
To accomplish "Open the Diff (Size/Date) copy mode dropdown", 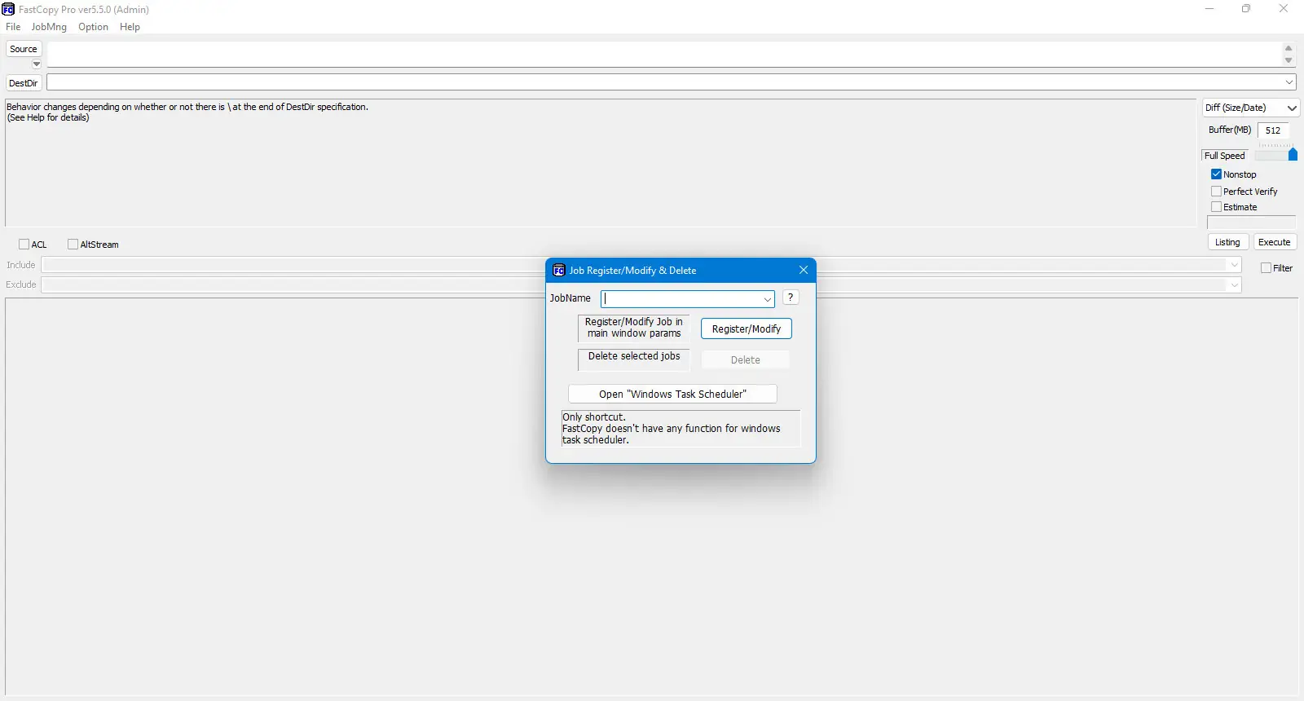I will [1251, 108].
